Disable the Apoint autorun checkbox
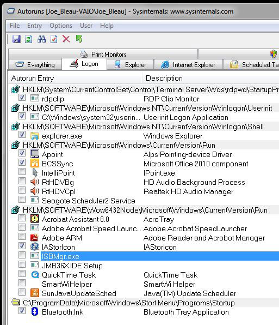 pos(22,153)
